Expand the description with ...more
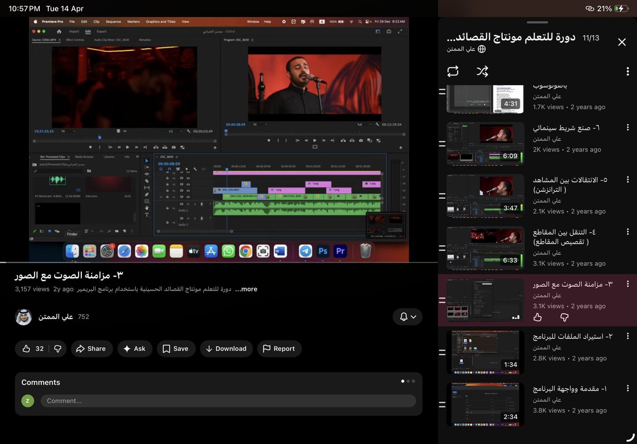Screen dimensions: 637x444 [x=246, y=289]
